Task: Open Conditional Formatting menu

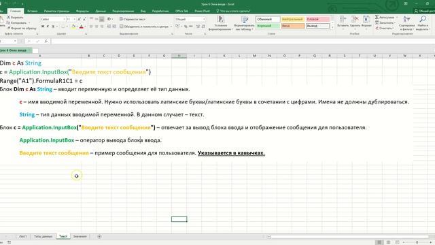Action: pos(220,23)
